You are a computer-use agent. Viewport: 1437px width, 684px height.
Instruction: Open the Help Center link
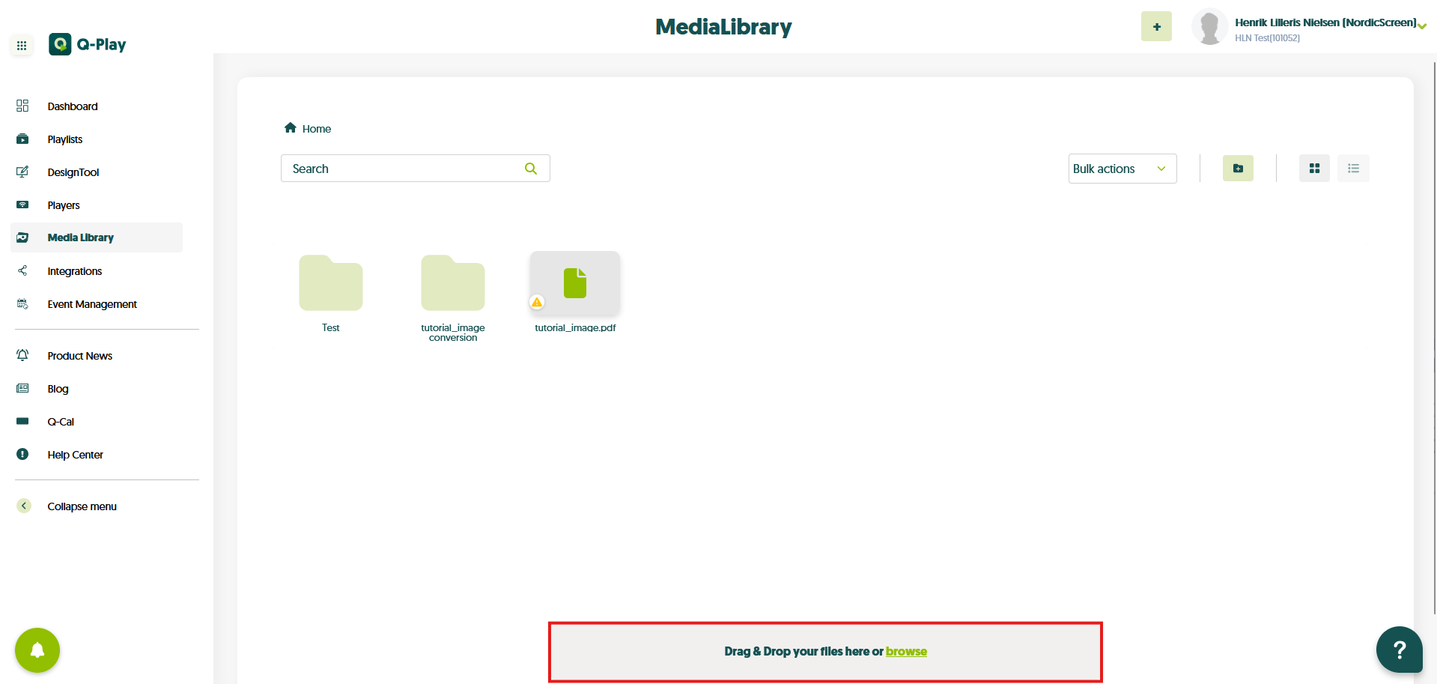click(75, 455)
